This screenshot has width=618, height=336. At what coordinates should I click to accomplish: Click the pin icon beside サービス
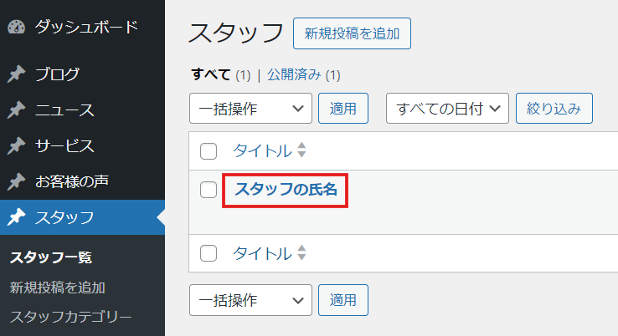pos(16,146)
